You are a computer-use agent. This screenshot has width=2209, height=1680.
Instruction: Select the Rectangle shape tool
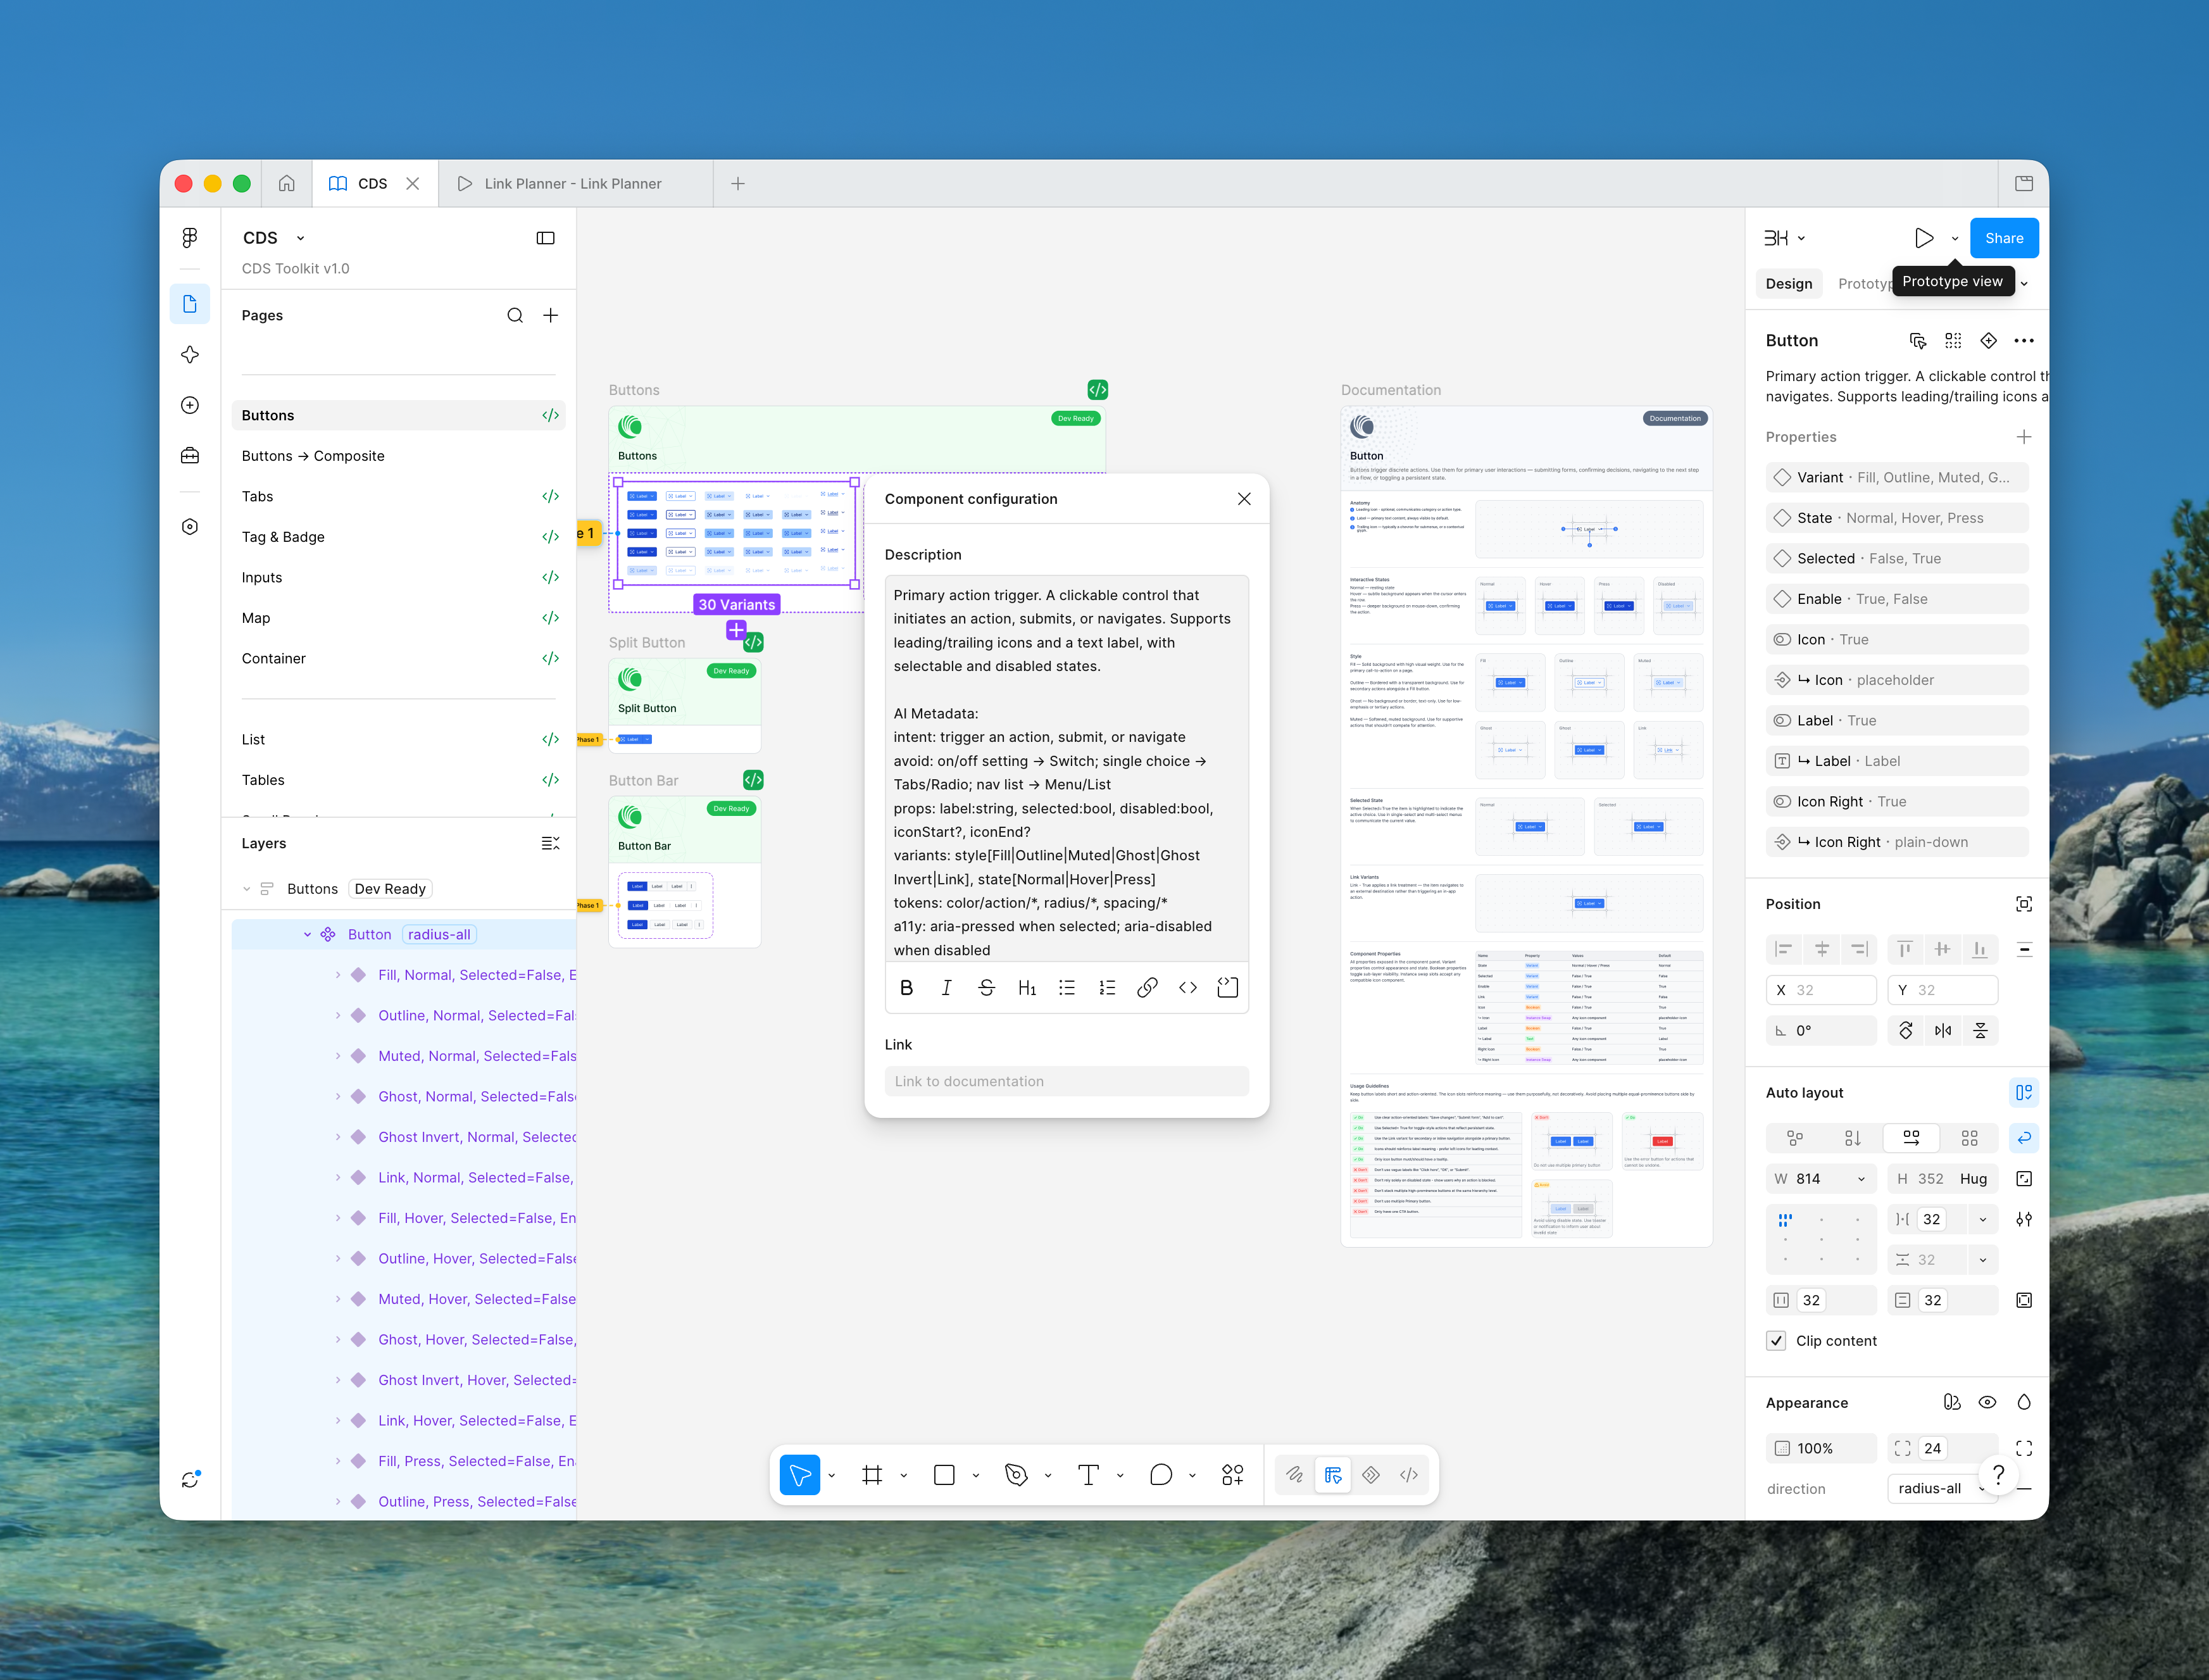(944, 1475)
